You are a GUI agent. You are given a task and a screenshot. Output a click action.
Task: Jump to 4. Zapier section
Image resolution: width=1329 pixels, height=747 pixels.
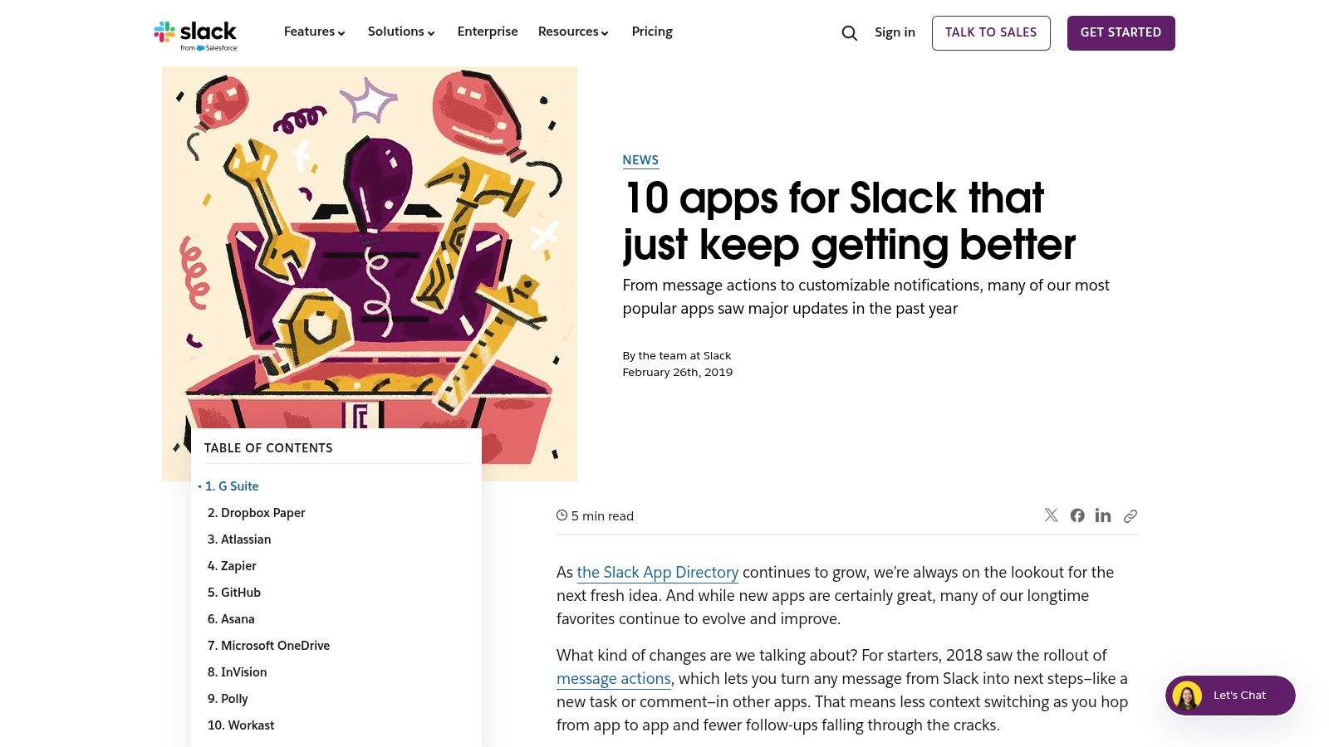click(x=232, y=566)
